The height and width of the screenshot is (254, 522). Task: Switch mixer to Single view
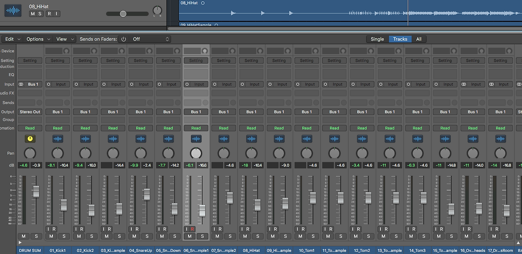[x=377, y=39]
